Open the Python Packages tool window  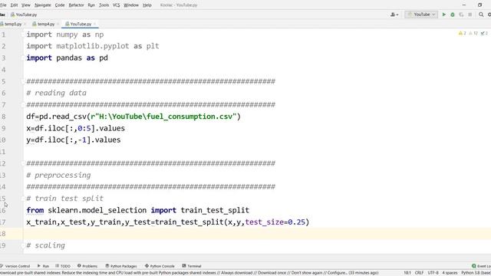(121, 266)
